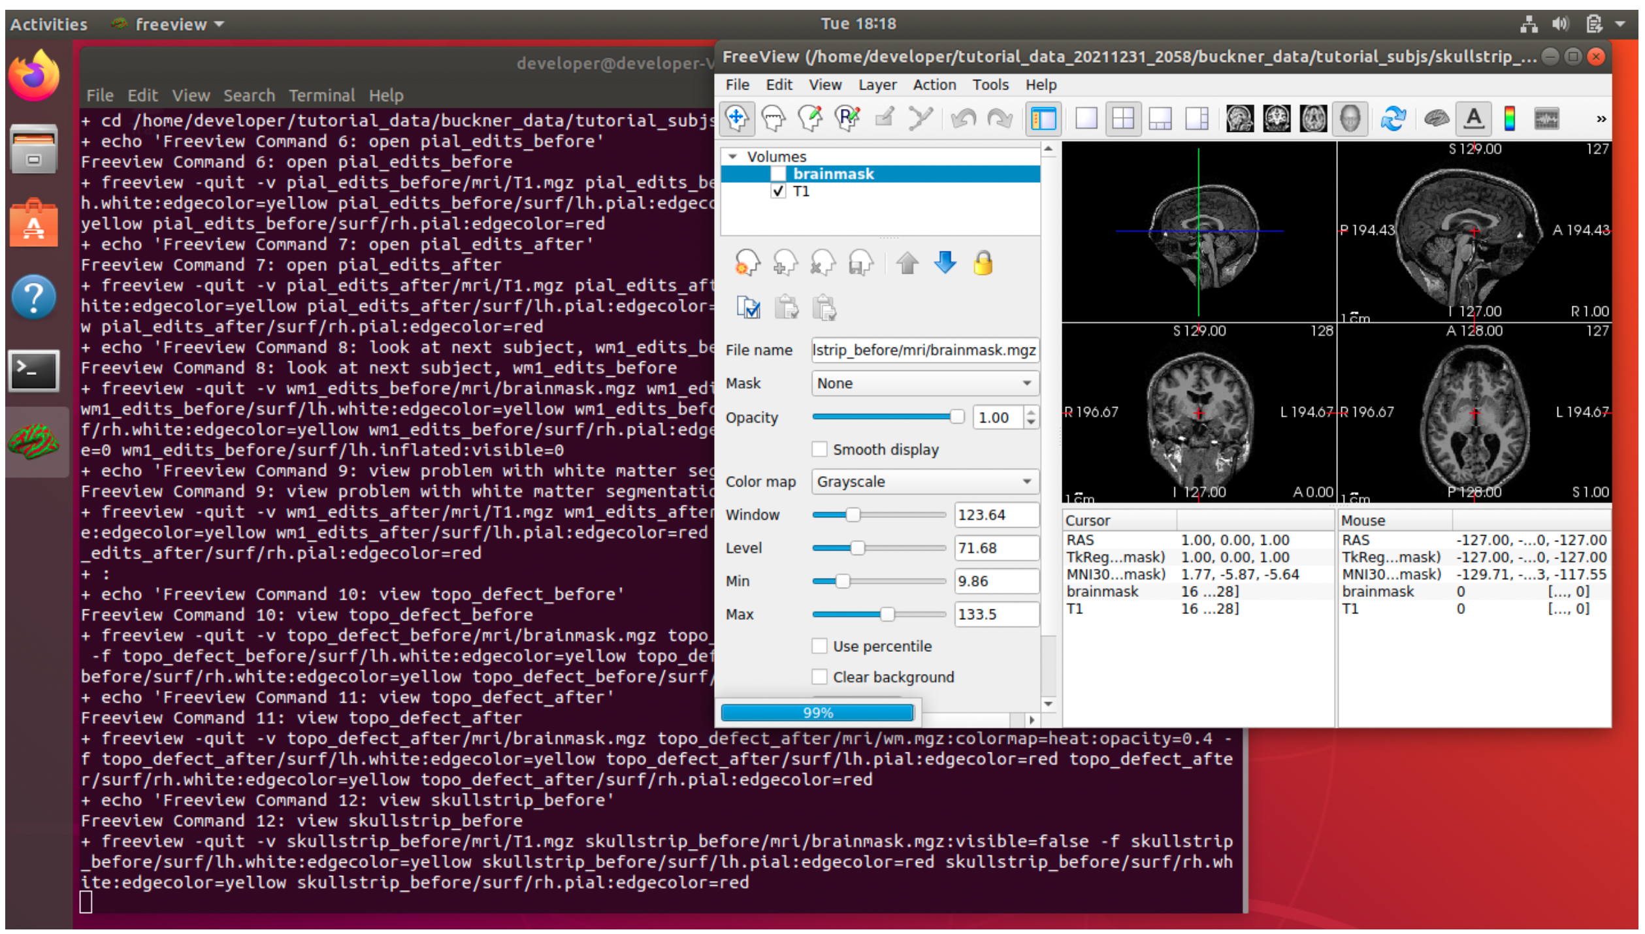Open the Color map Grayscale dropdown
The height and width of the screenshot is (934, 1645).
click(924, 482)
